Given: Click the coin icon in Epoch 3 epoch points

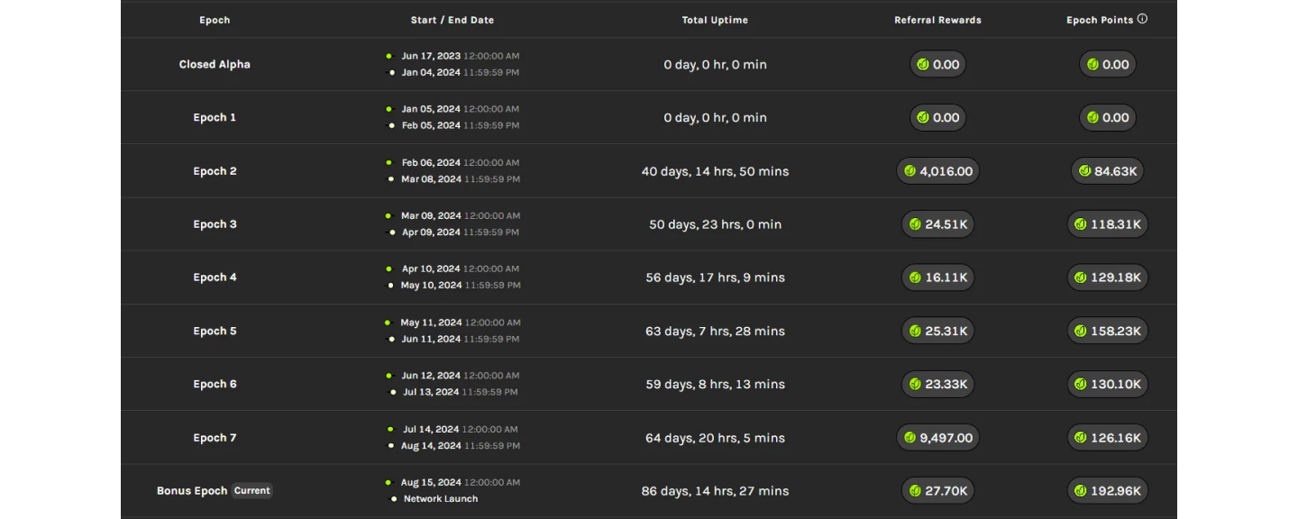Looking at the screenshot, I should coord(1081,224).
